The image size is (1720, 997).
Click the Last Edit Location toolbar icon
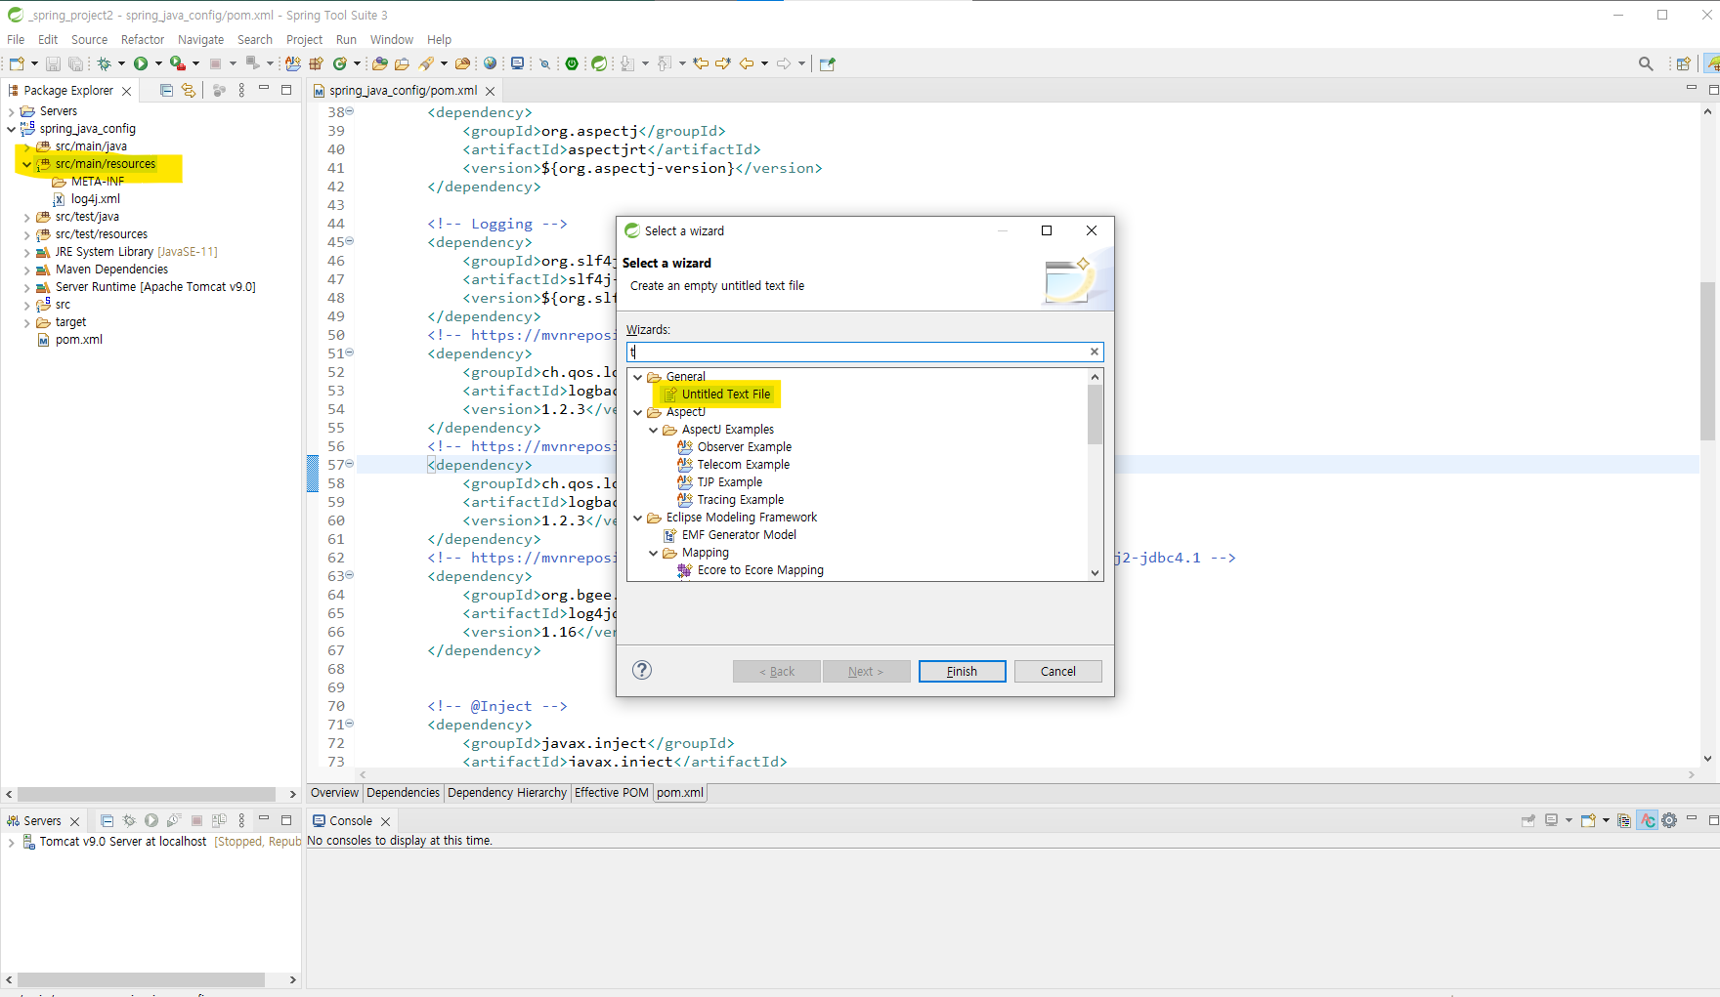tap(701, 63)
